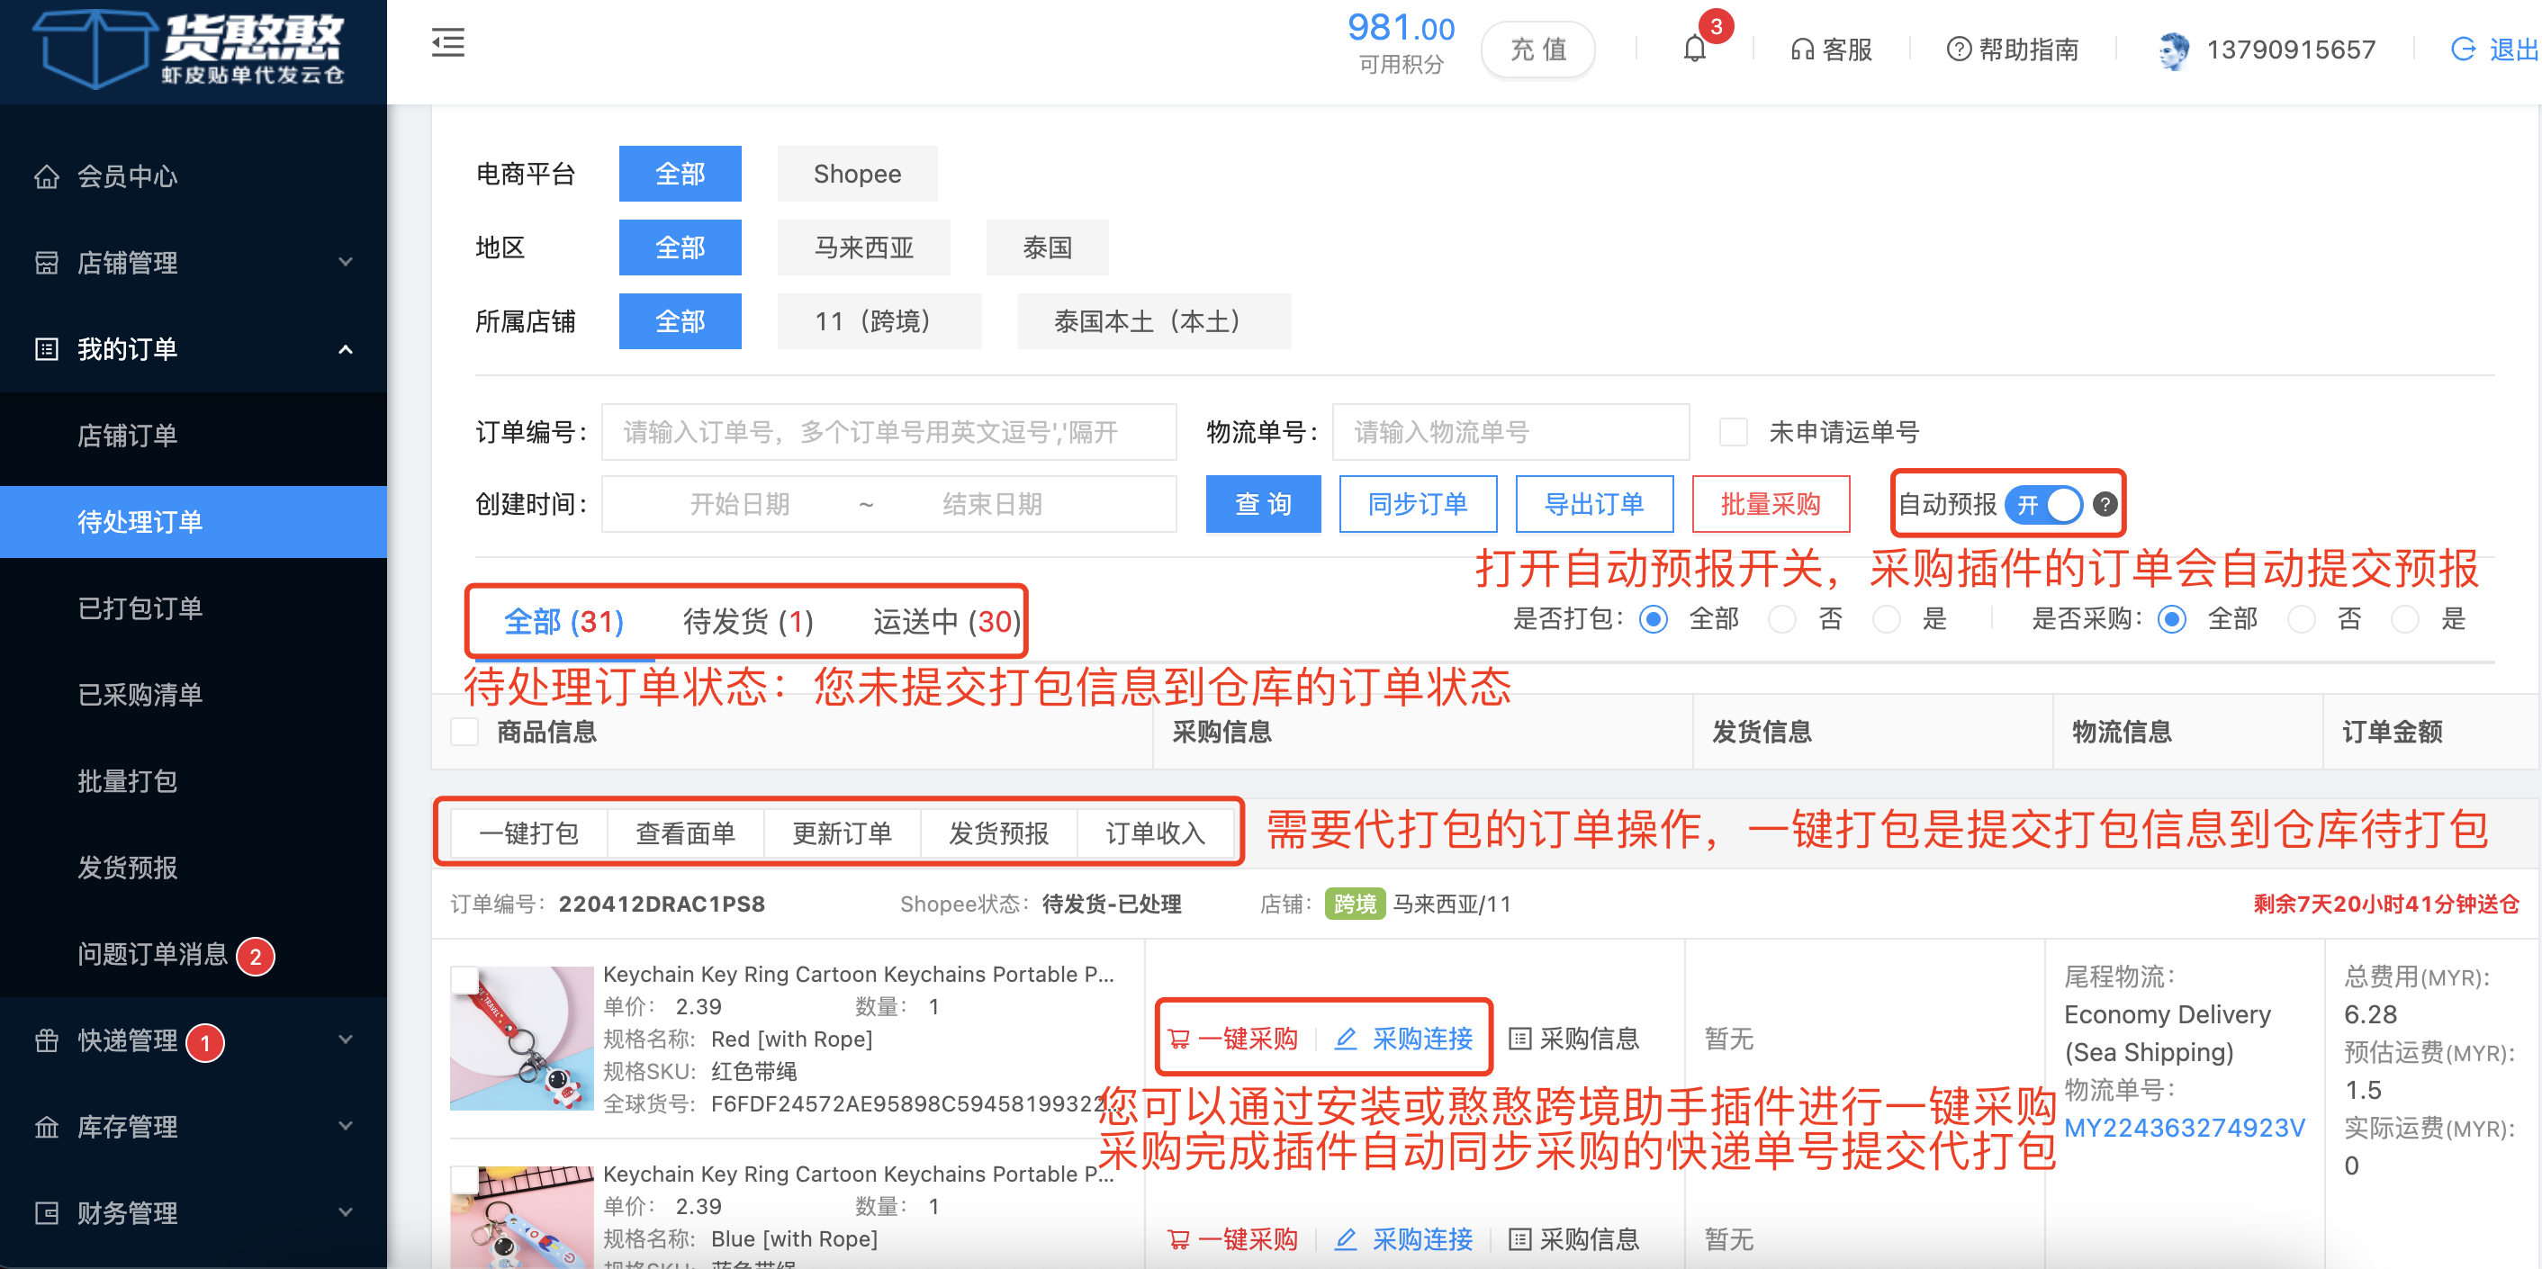Select 否 radio under 是否打包
This screenshot has height=1269, width=2542.
point(1782,620)
